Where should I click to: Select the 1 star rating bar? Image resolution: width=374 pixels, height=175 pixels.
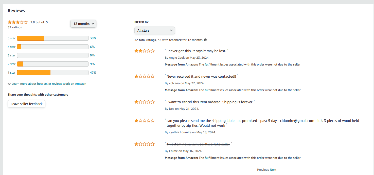pyautogui.click(x=52, y=73)
